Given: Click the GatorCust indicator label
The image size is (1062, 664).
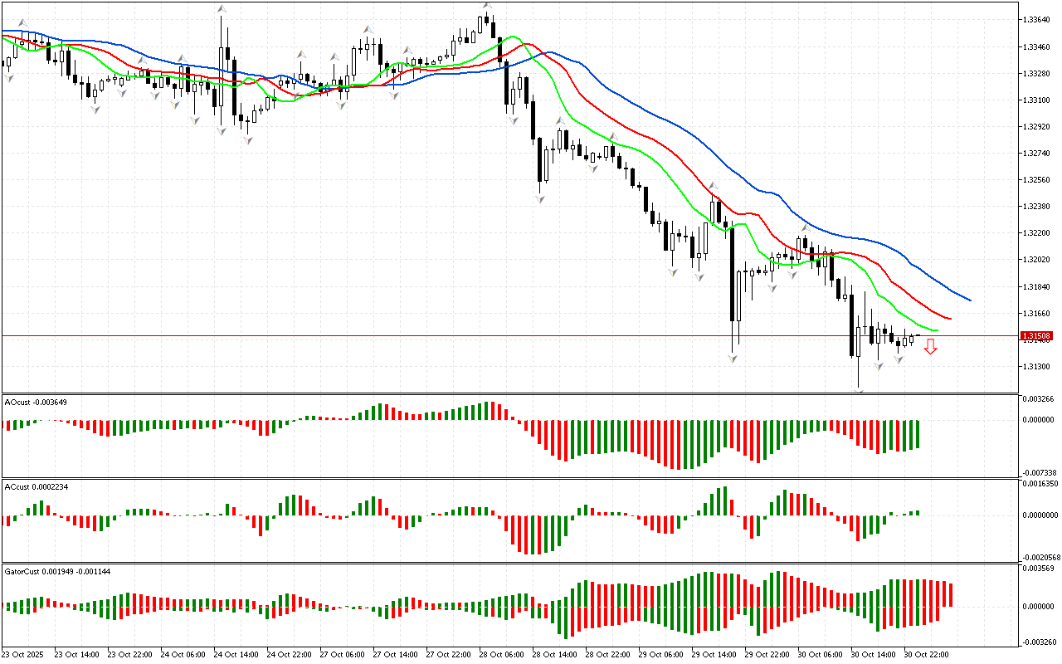Looking at the screenshot, I should pos(57,573).
